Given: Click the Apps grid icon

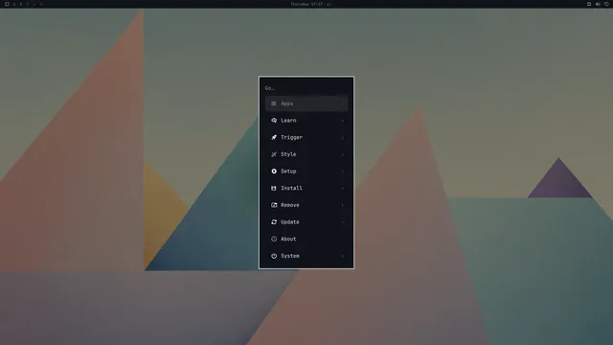Looking at the screenshot, I should (274, 103).
